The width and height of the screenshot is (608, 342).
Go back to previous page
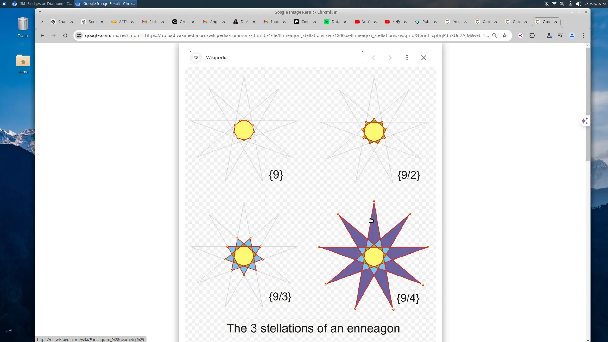(42, 35)
